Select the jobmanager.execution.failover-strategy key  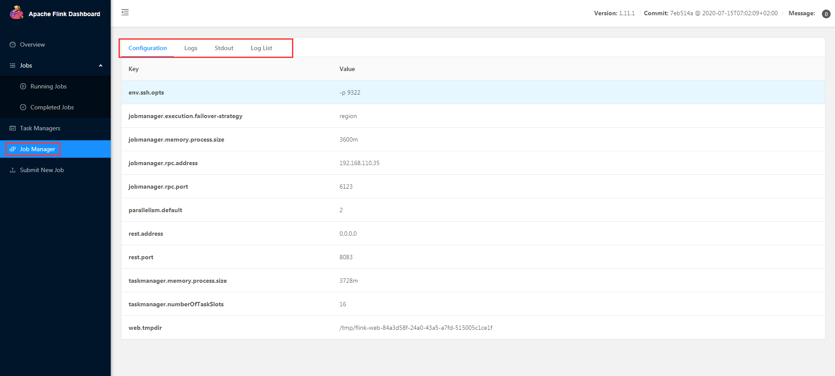(x=185, y=116)
